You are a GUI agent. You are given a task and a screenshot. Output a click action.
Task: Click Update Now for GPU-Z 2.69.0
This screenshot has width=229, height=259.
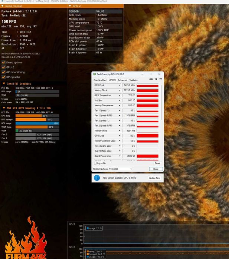(154, 178)
